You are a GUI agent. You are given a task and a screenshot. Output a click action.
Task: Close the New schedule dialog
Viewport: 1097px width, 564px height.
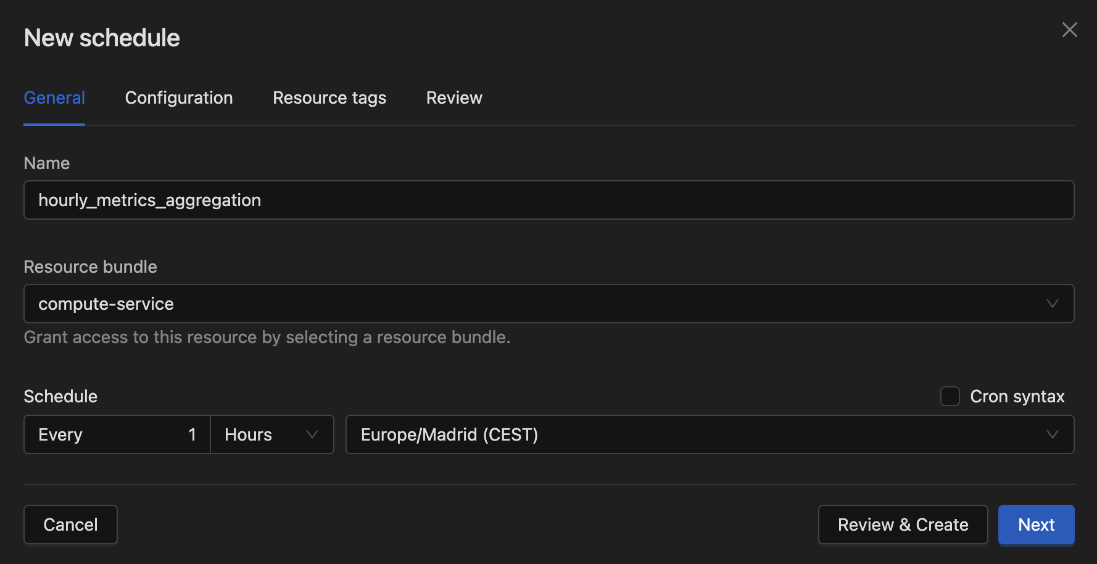1069,30
